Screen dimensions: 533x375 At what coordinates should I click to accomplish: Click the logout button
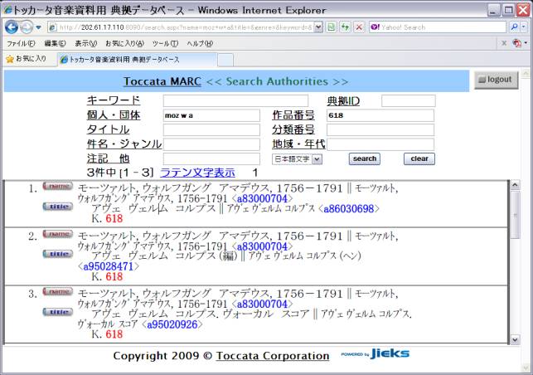click(497, 80)
